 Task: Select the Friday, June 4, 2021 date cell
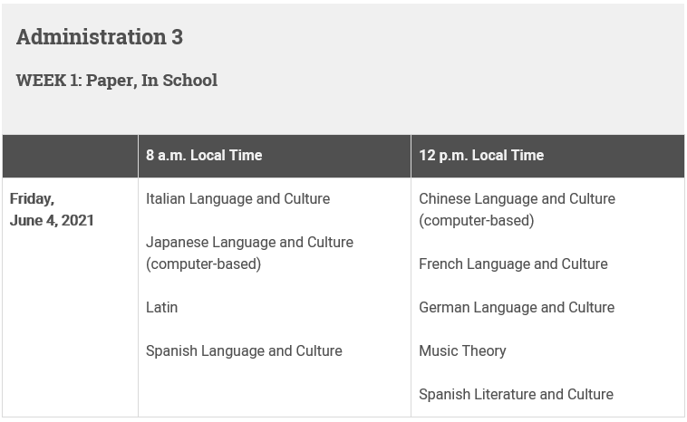[x=52, y=210]
